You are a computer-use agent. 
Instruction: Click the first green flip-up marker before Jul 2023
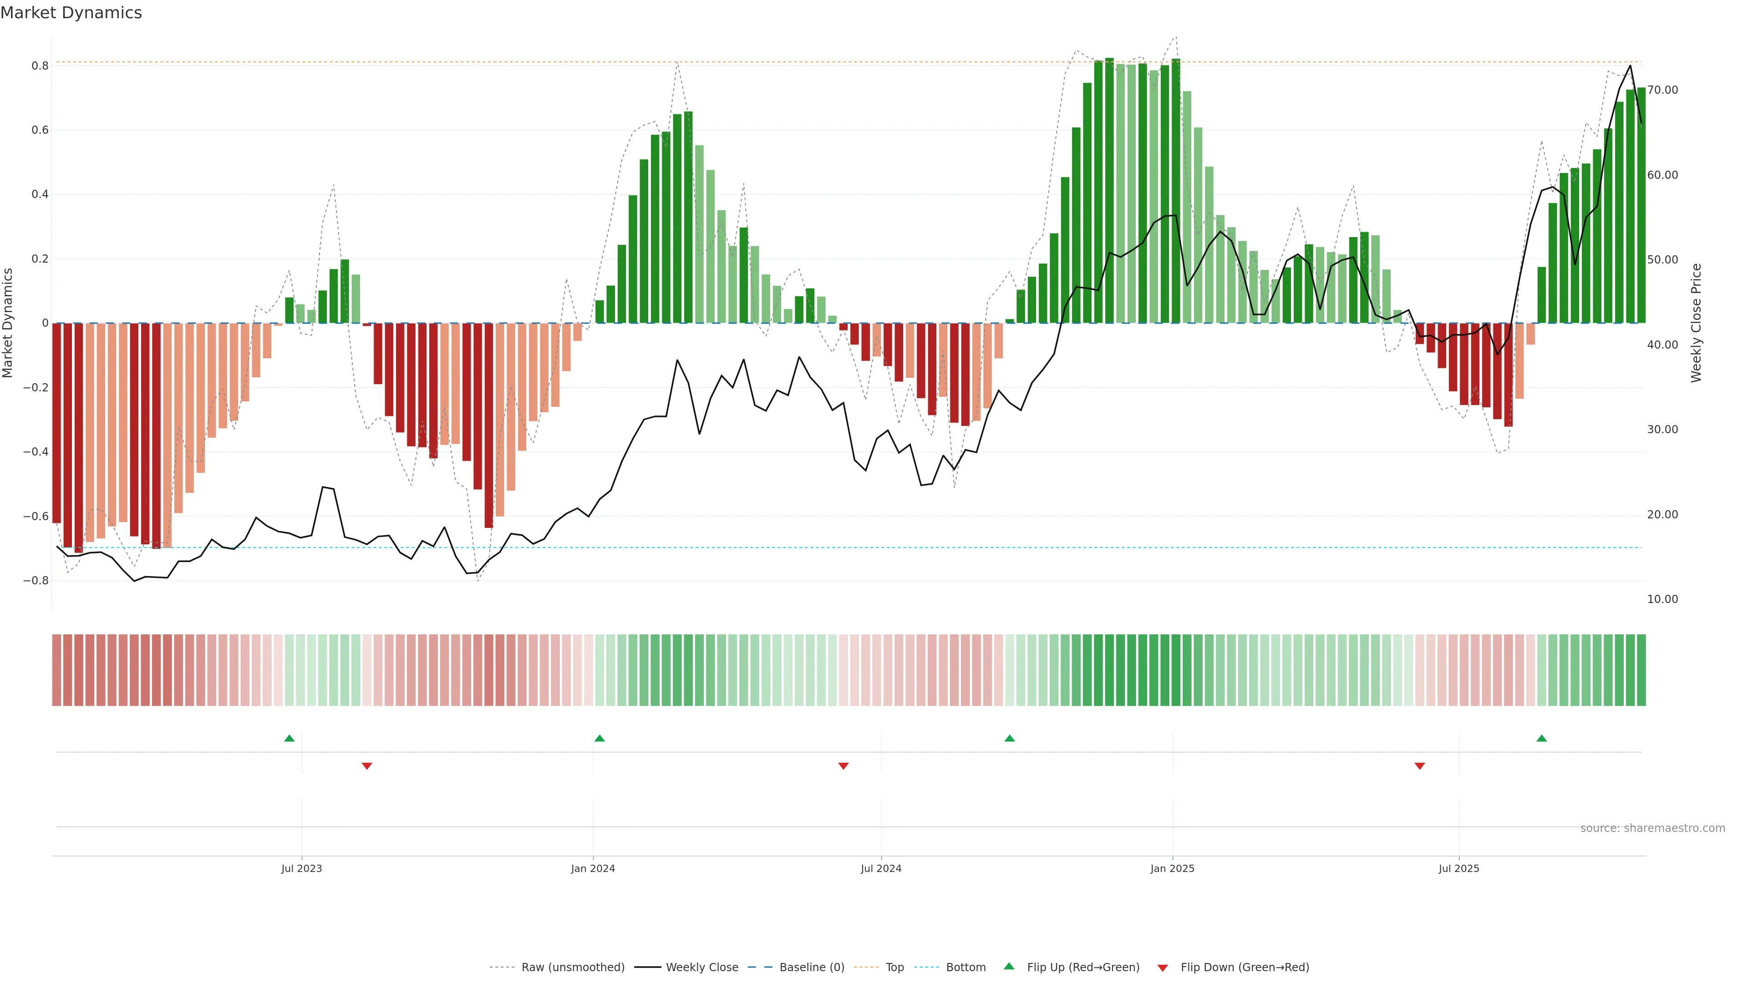click(289, 738)
